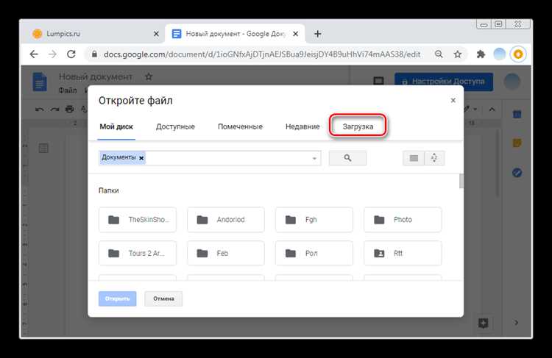
Task: Switch to the Lumpics.ru browser tab
Action: point(93,34)
